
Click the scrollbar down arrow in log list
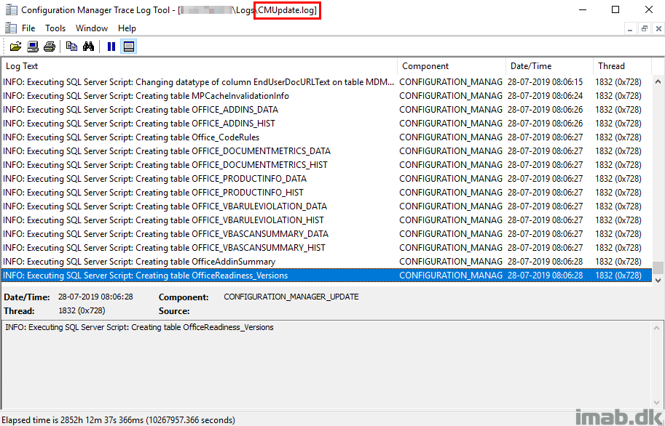tap(658, 280)
